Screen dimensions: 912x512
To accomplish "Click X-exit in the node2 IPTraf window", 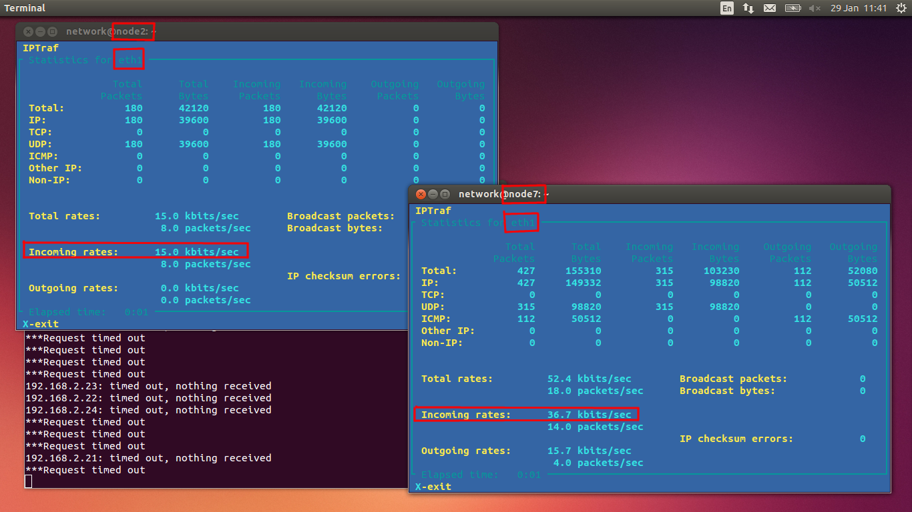I will coord(41,324).
